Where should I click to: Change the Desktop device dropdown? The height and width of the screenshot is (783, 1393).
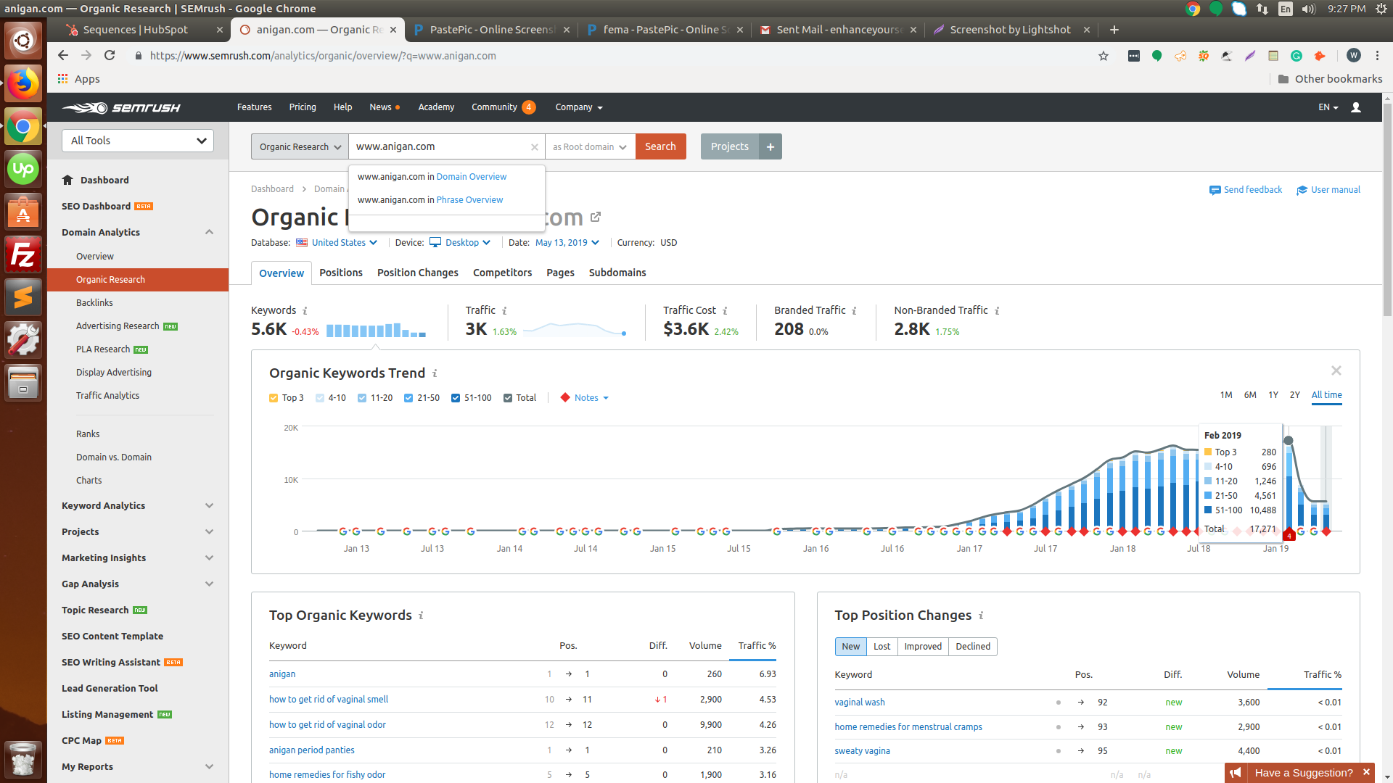[x=460, y=243]
